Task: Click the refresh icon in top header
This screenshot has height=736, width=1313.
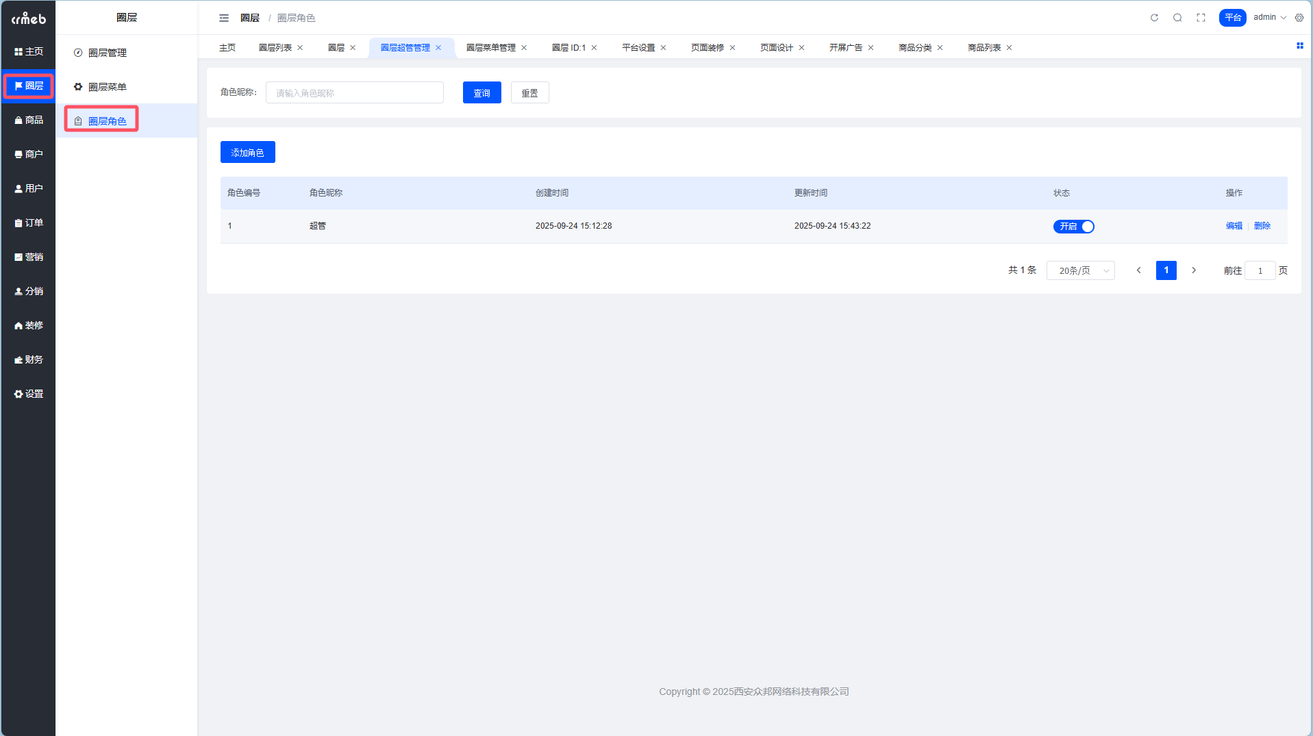Action: click(x=1154, y=18)
